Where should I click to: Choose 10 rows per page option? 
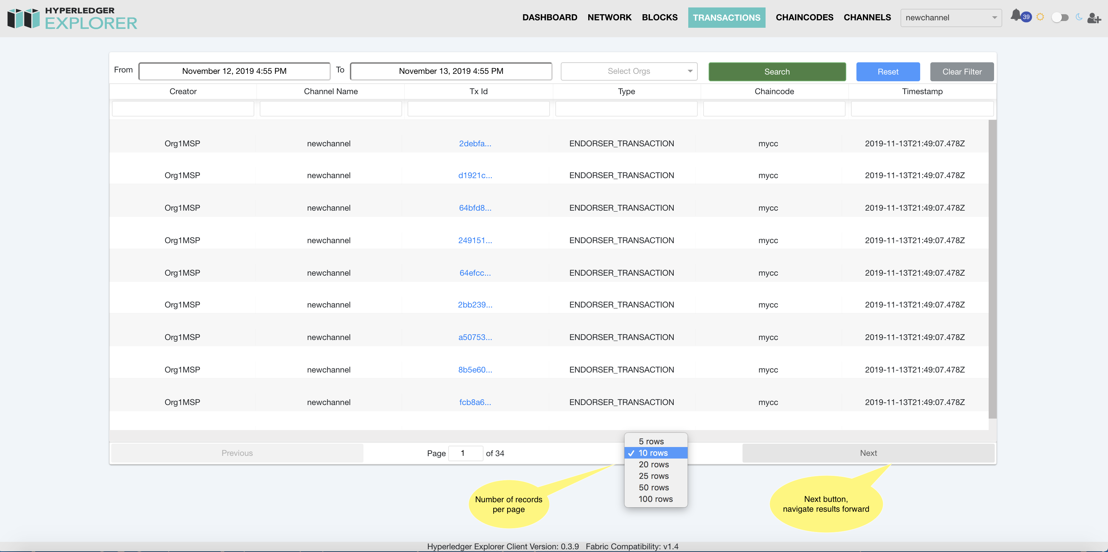(655, 453)
